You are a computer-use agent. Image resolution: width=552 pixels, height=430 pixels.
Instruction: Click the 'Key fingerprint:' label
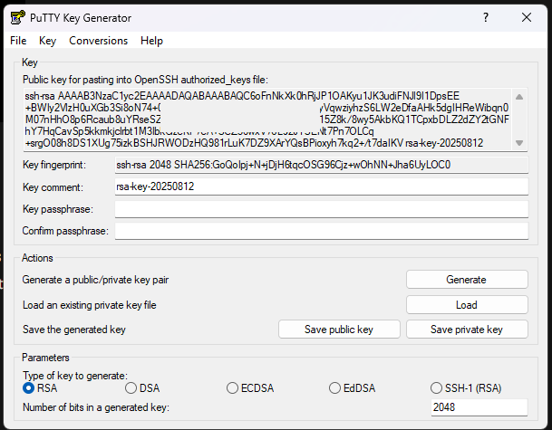(54, 165)
